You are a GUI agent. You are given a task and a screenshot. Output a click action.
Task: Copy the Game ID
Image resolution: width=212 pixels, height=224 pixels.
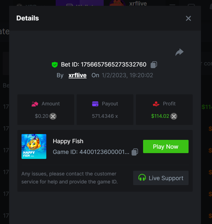click(x=135, y=152)
